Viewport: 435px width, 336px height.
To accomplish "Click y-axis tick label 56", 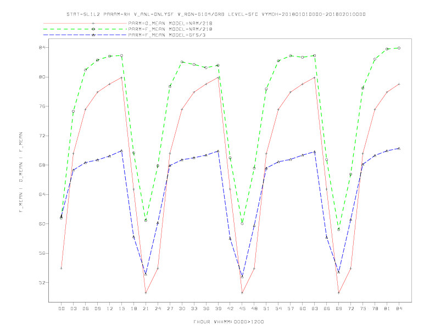I will click(42, 253).
